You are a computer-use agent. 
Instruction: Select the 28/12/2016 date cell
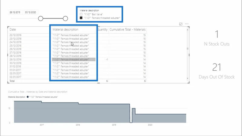click(x=15, y=56)
